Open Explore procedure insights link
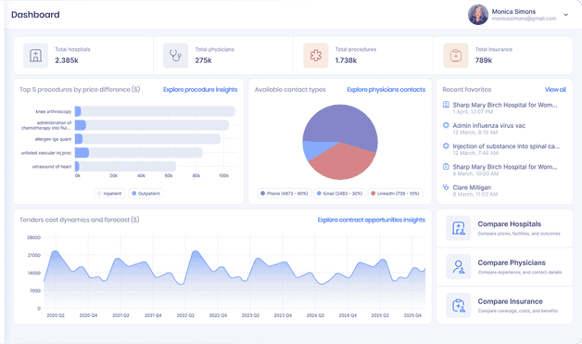The width and height of the screenshot is (582, 344). click(200, 90)
